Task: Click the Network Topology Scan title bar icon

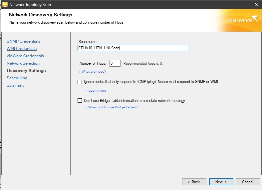Action: point(5,5)
